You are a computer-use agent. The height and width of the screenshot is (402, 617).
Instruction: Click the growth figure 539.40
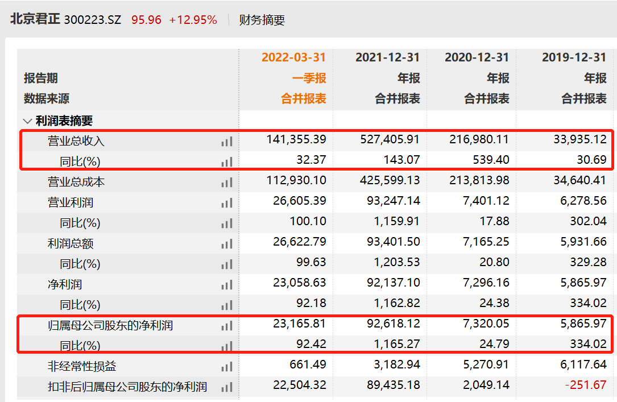pos(491,160)
